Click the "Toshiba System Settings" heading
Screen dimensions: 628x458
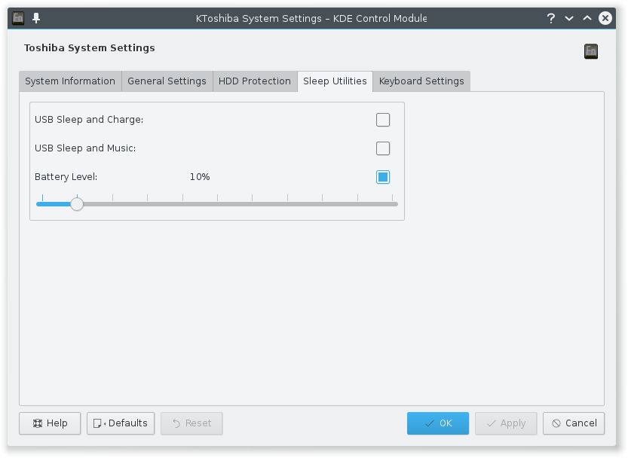[x=89, y=48]
